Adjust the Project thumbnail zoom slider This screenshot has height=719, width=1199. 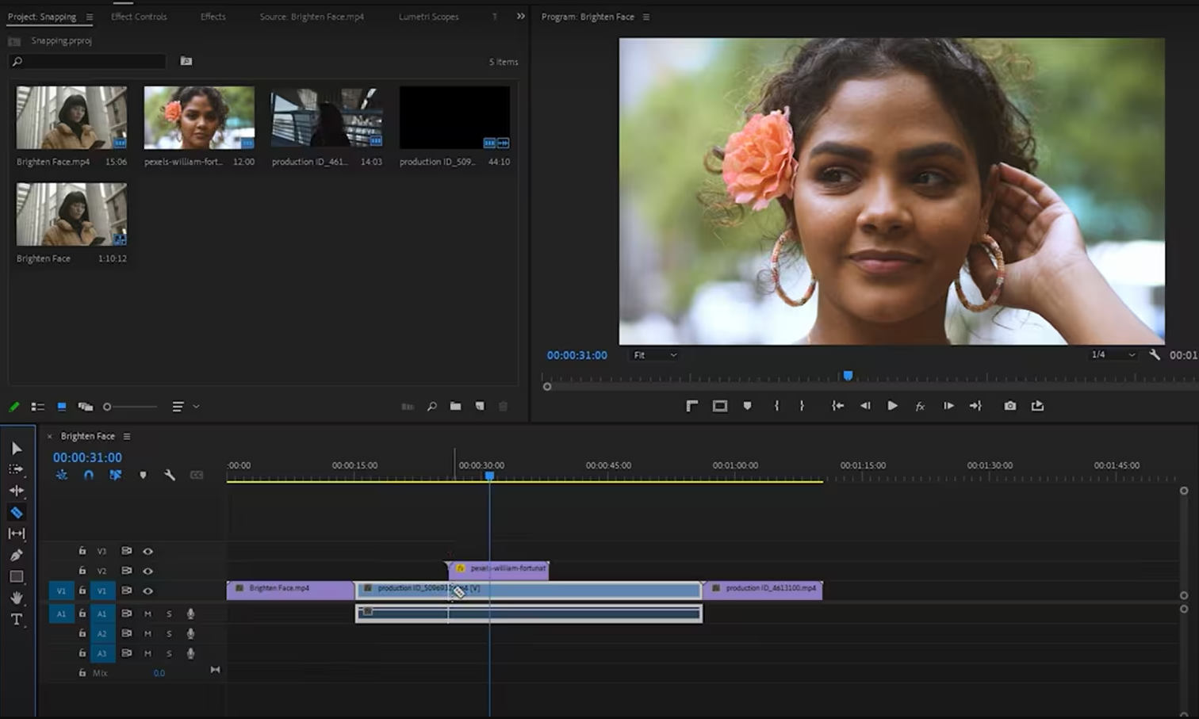pyautogui.click(x=131, y=407)
